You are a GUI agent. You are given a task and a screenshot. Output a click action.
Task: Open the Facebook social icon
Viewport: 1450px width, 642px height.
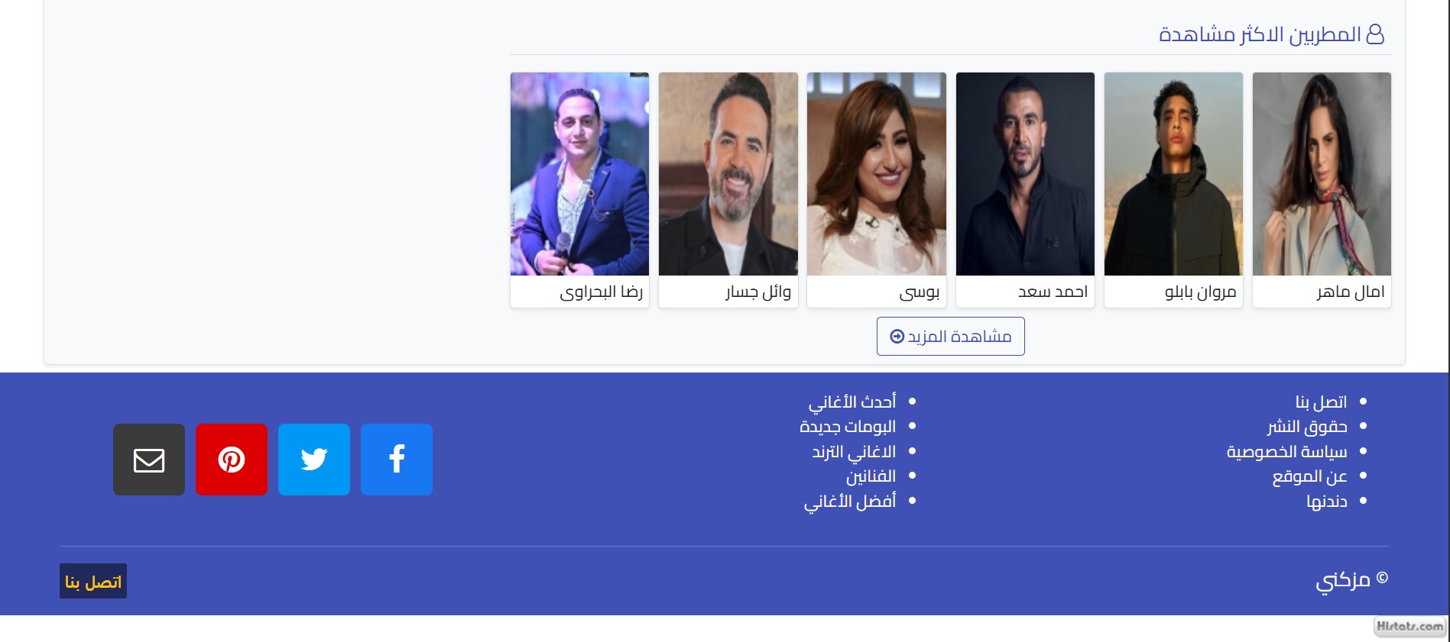point(397,460)
